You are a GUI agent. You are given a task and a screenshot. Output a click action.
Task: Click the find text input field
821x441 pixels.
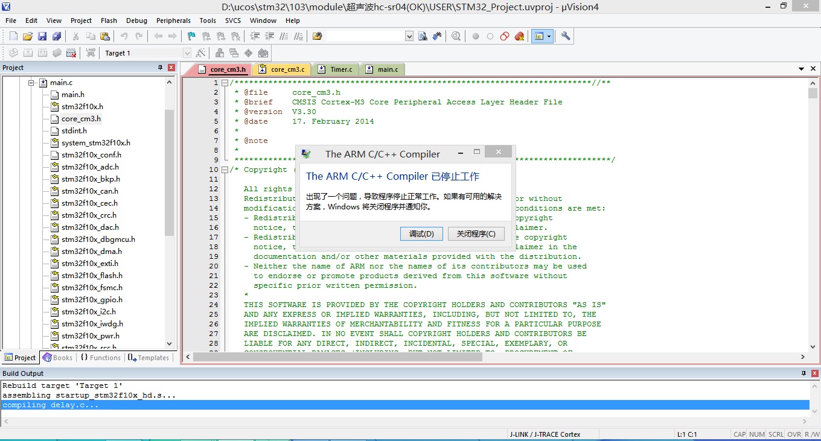click(365, 36)
